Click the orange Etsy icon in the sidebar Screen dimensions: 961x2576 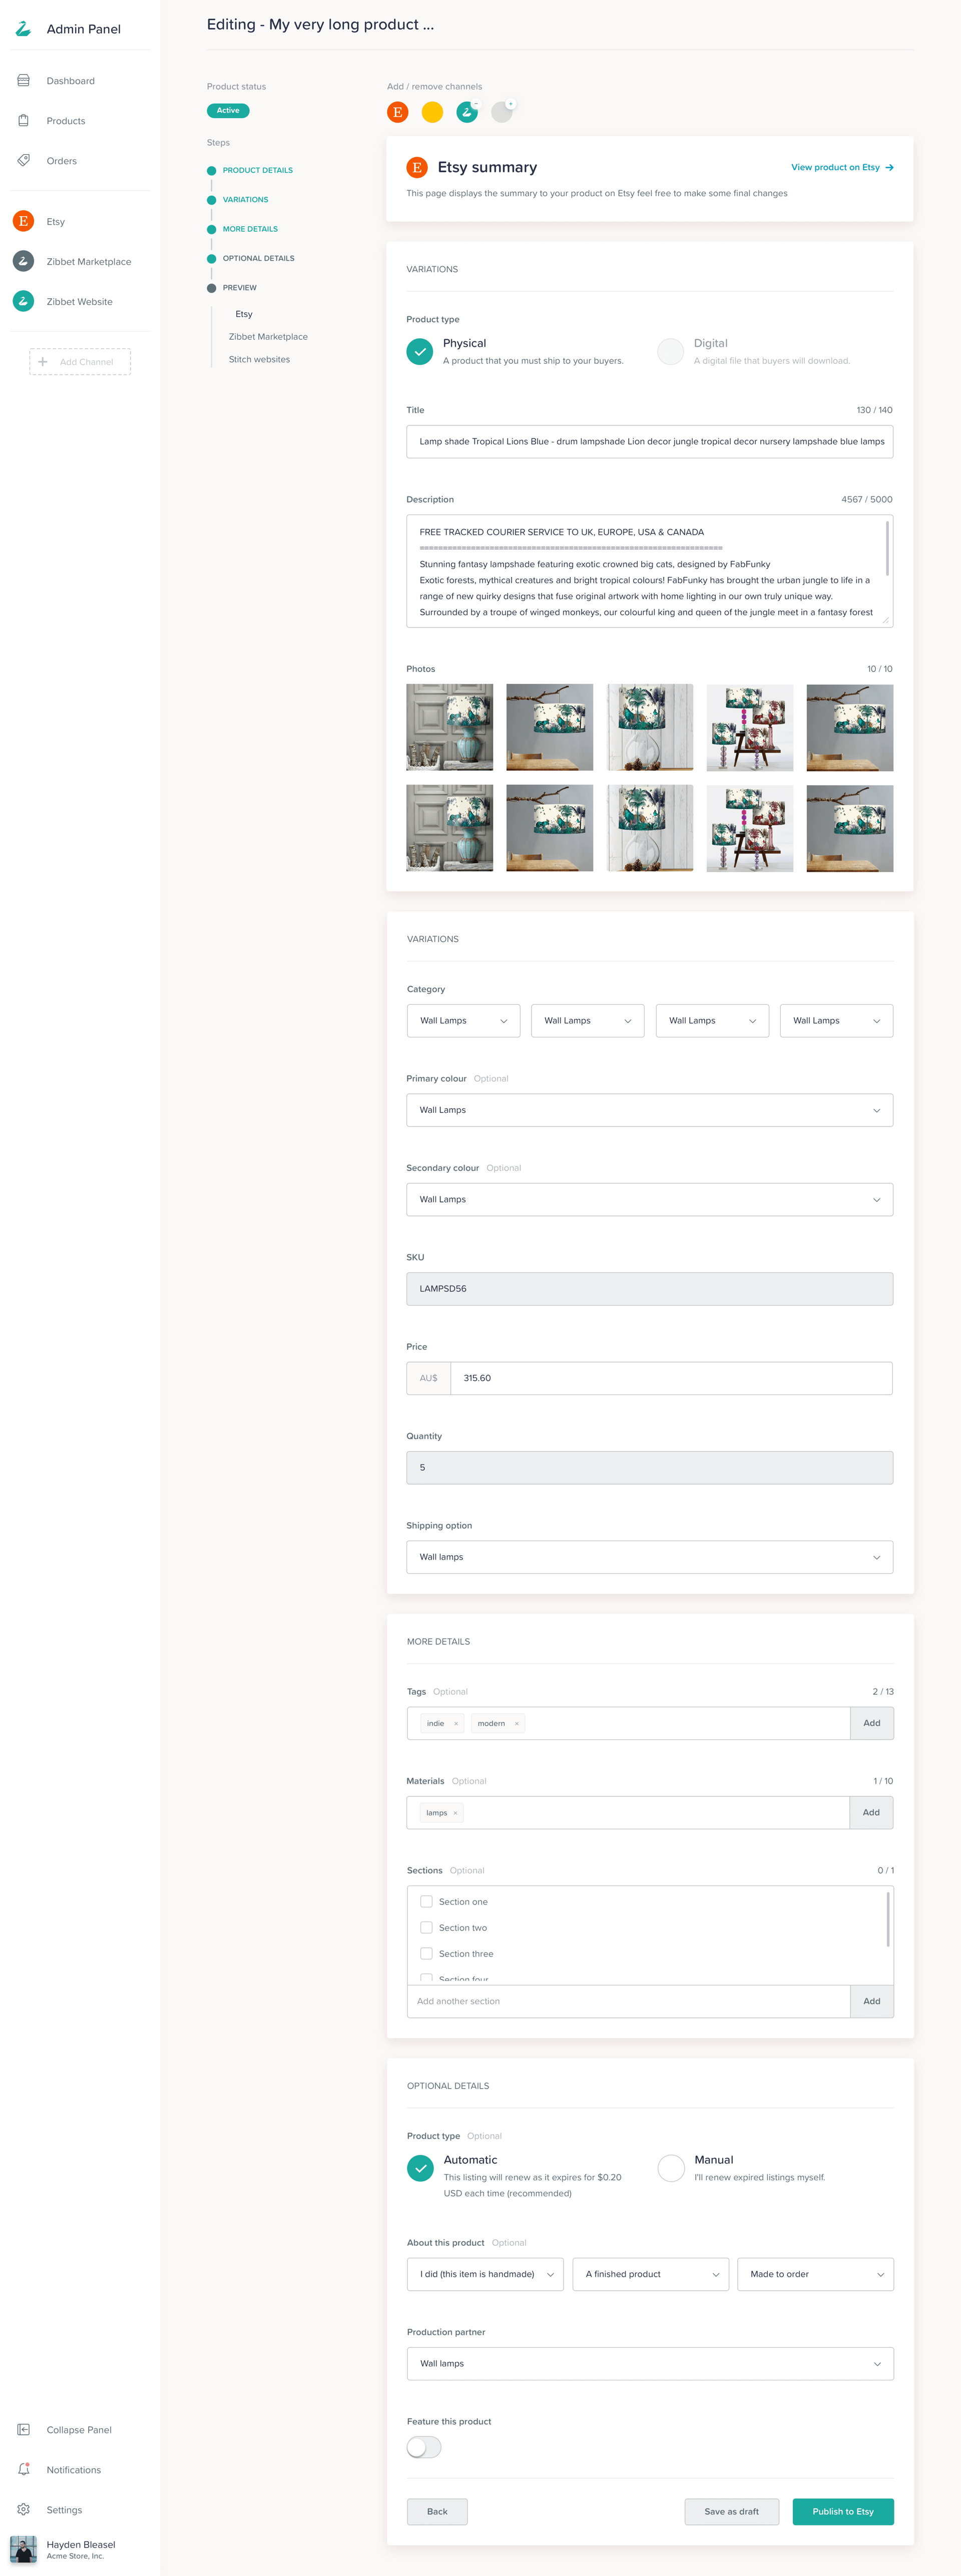(x=24, y=221)
